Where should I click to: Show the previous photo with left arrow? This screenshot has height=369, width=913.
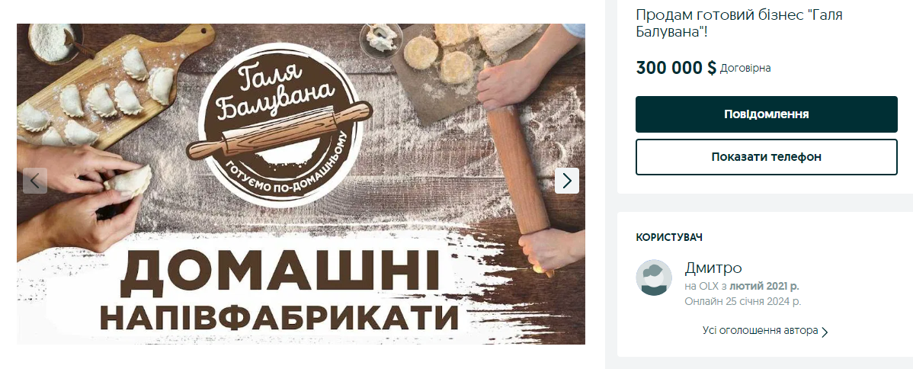pos(35,181)
